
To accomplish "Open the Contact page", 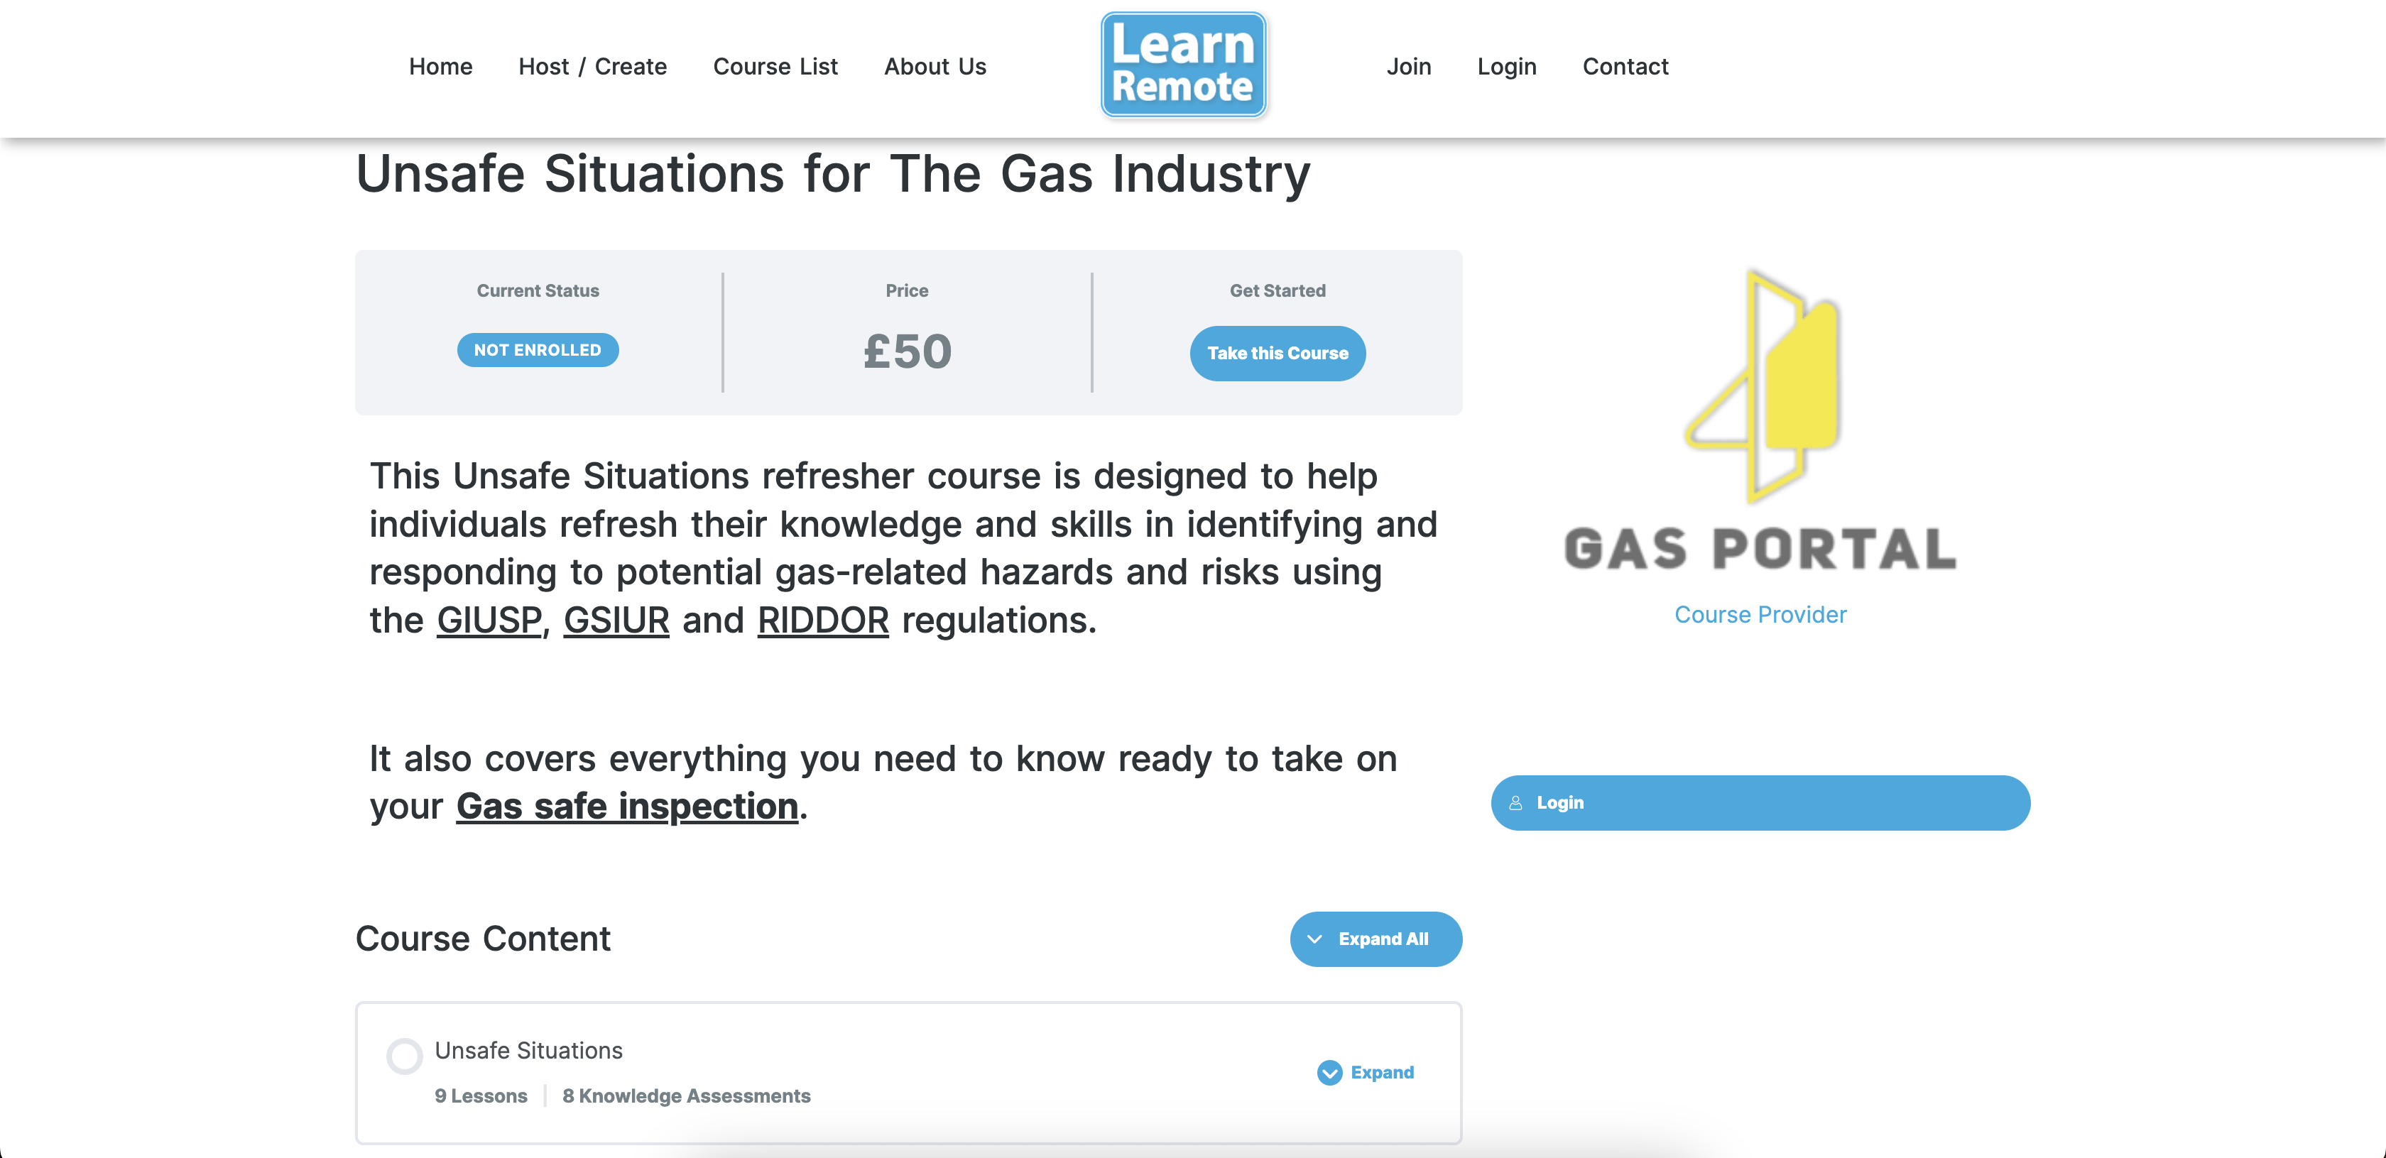I will pos(1625,67).
